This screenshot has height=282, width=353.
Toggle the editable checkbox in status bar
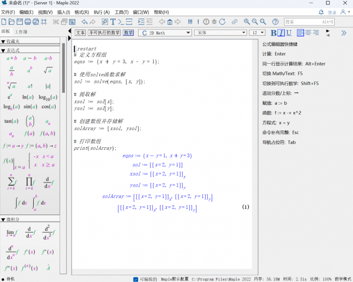click(x=136, y=279)
